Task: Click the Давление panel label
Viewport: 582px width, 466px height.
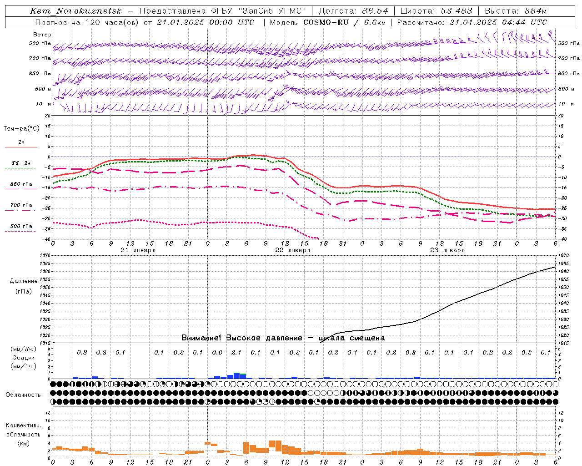Action: pos(24,281)
